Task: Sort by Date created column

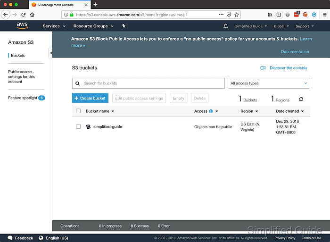Action: pos(290,111)
